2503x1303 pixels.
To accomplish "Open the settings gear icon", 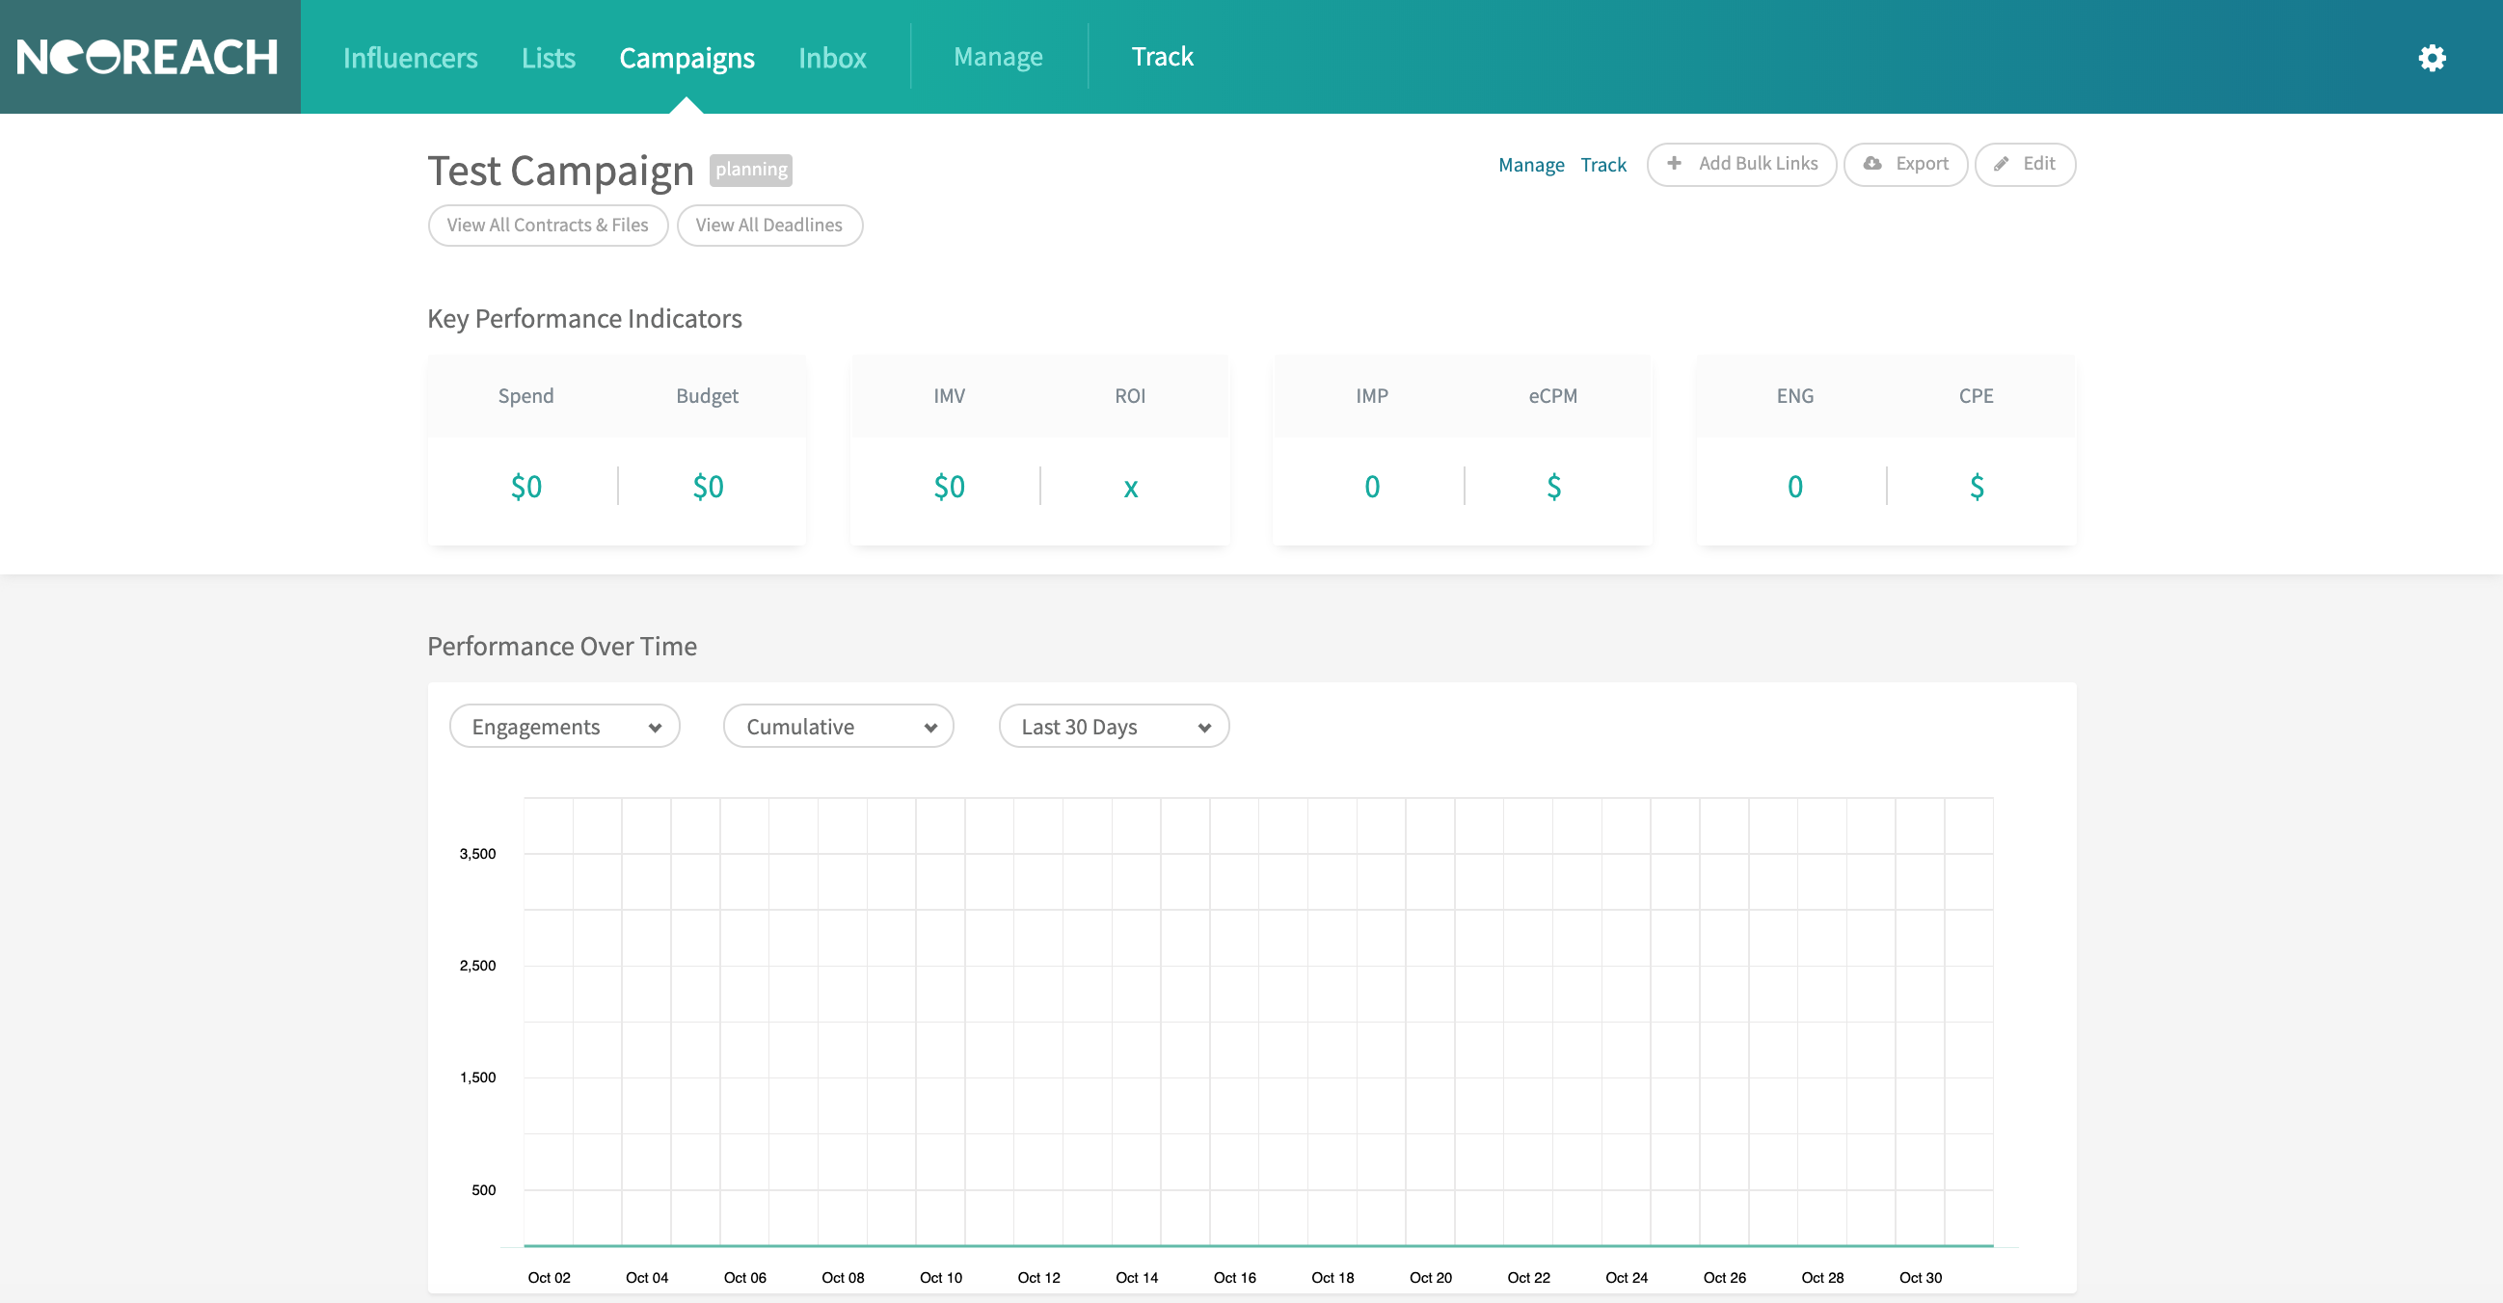I will click(2431, 57).
